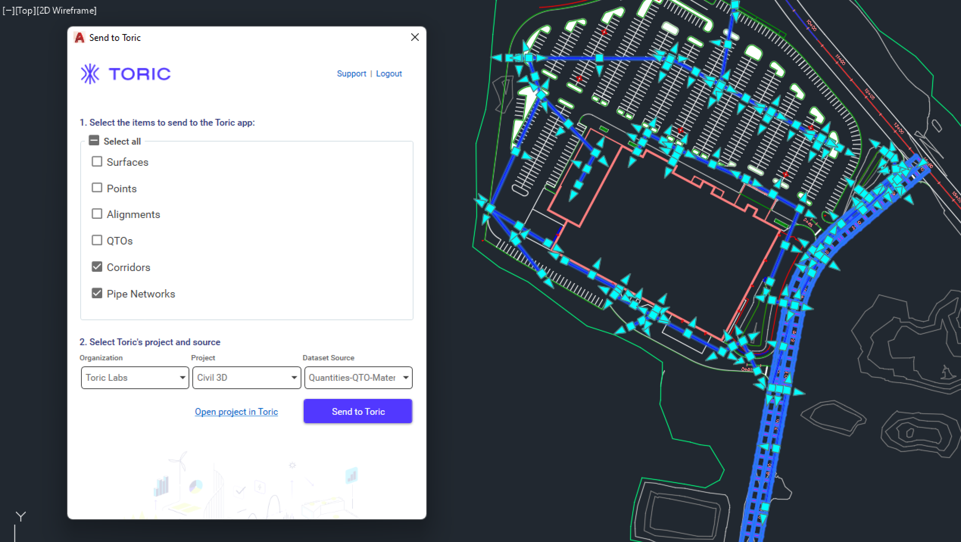Check the Surfaces checkbox
The height and width of the screenshot is (542, 961).
click(x=97, y=161)
